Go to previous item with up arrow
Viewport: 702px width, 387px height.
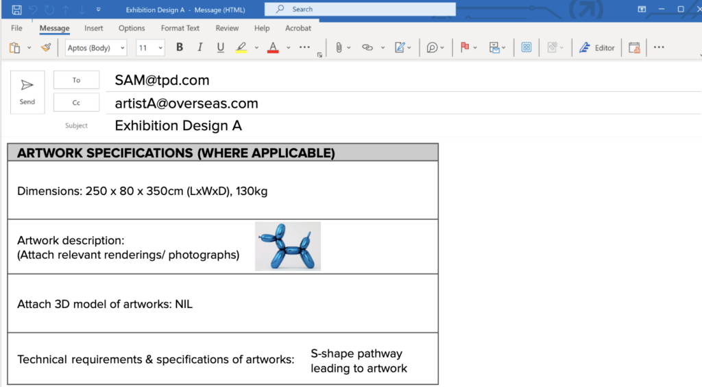tap(66, 10)
